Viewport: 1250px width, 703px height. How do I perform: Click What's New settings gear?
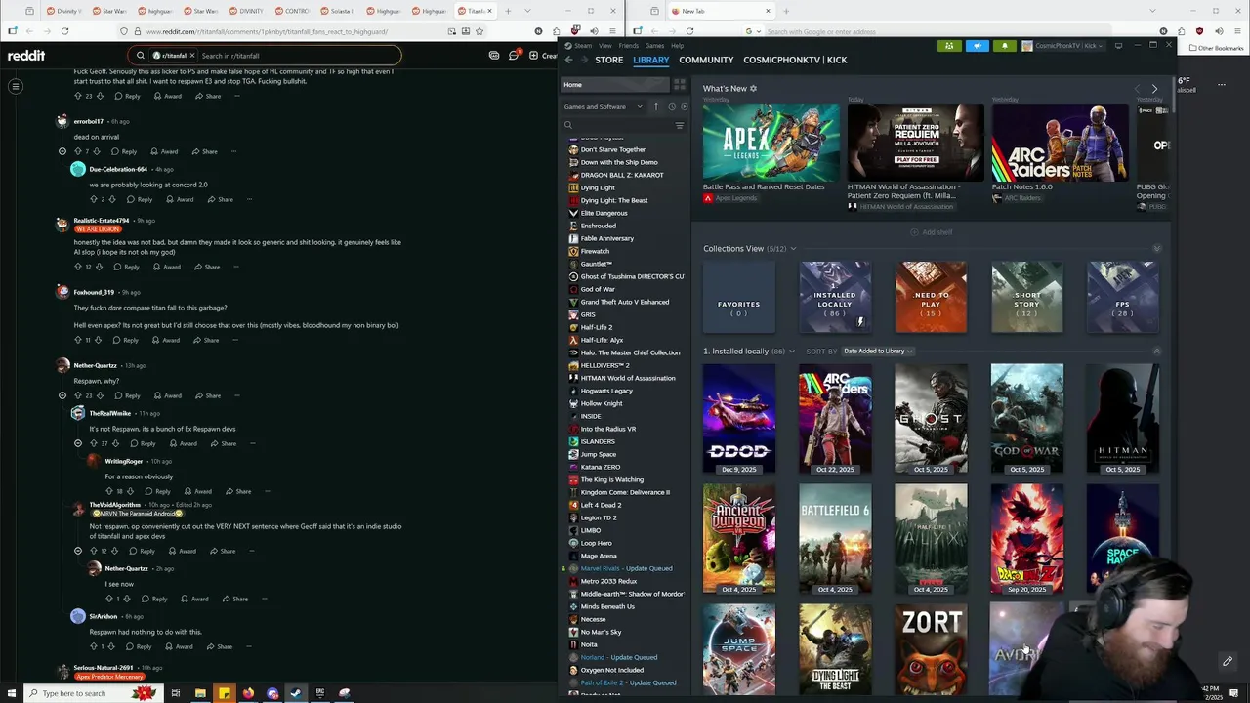coord(753,89)
